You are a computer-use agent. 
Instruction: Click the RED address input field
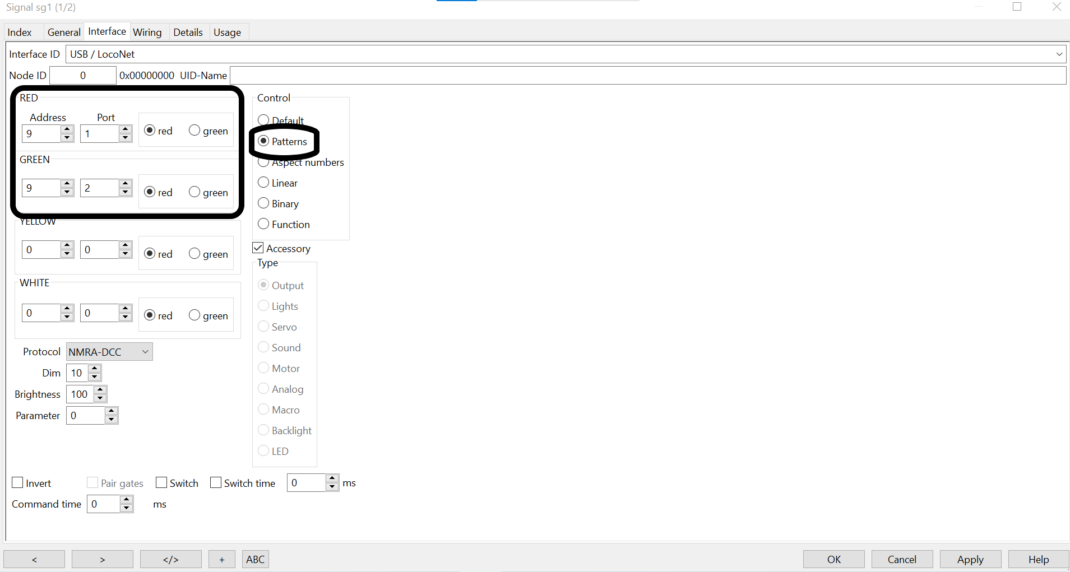coord(41,134)
